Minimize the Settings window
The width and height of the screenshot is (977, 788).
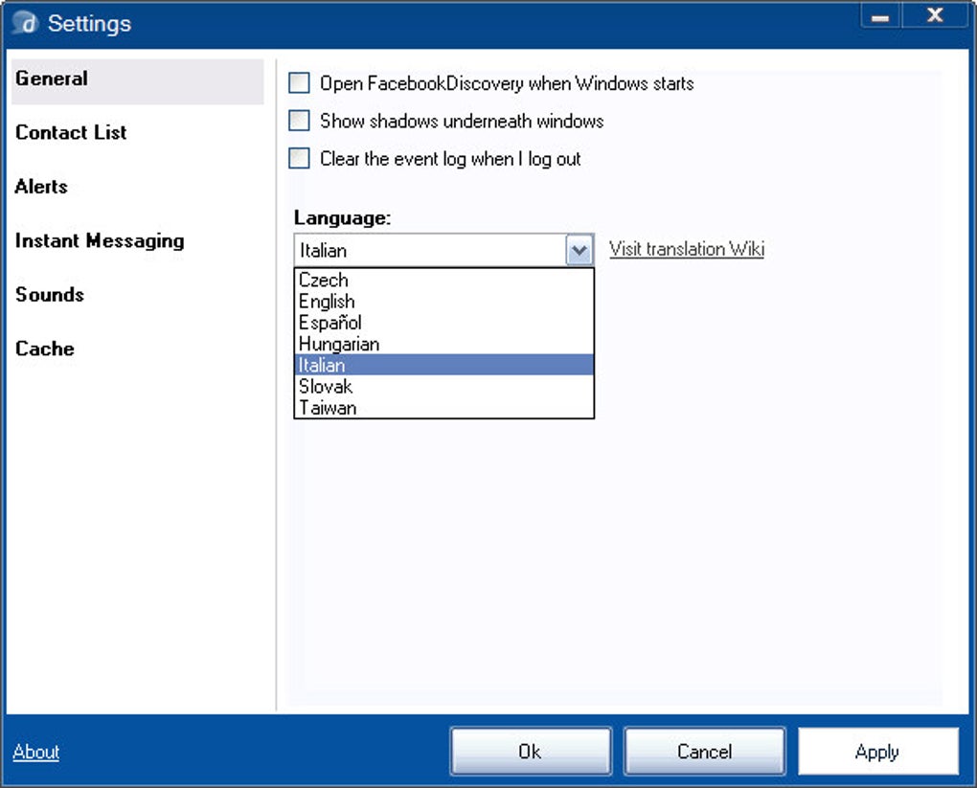pyautogui.click(x=880, y=15)
